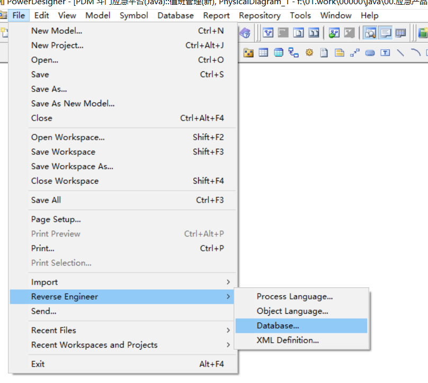The height and width of the screenshot is (383, 428).
Task: Click the two-page window toolbar icon
Action: [x=314, y=33]
